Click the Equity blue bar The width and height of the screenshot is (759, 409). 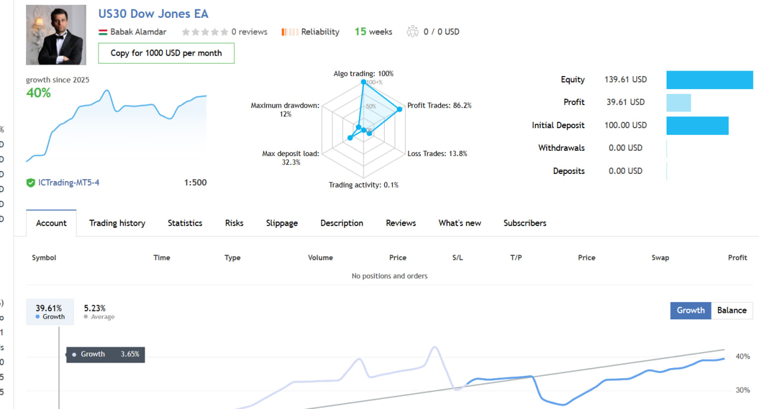[x=709, y=80]
